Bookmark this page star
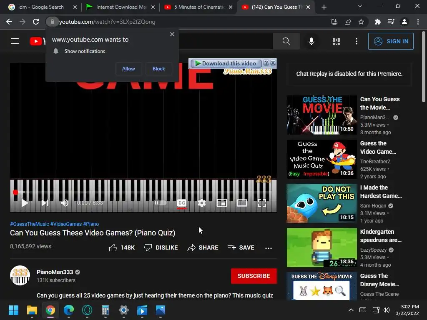Viewport: 427px width, 320px height. (x=361, y=22)
